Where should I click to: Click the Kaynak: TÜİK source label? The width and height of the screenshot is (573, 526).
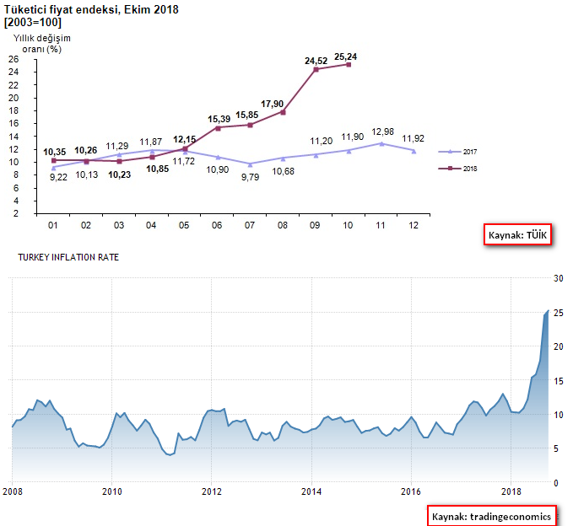point(517,234)
